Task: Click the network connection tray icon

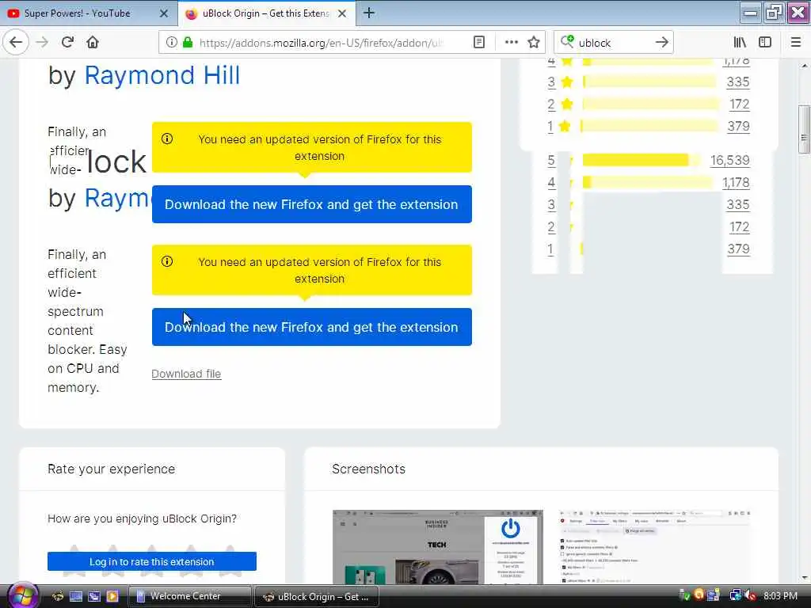Action: 735,596
